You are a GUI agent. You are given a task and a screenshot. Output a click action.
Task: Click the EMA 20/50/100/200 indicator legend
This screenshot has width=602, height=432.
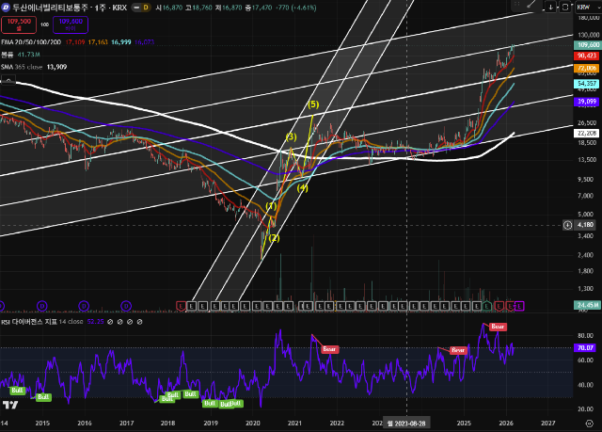click(31, 42)
